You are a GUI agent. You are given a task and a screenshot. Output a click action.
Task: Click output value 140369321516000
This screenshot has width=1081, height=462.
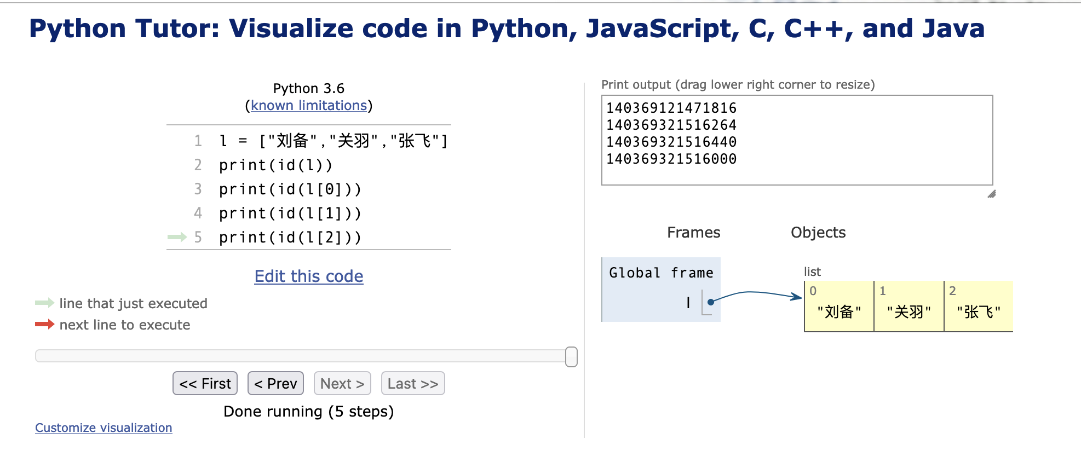pyautogui.click(x=671, y=159)
